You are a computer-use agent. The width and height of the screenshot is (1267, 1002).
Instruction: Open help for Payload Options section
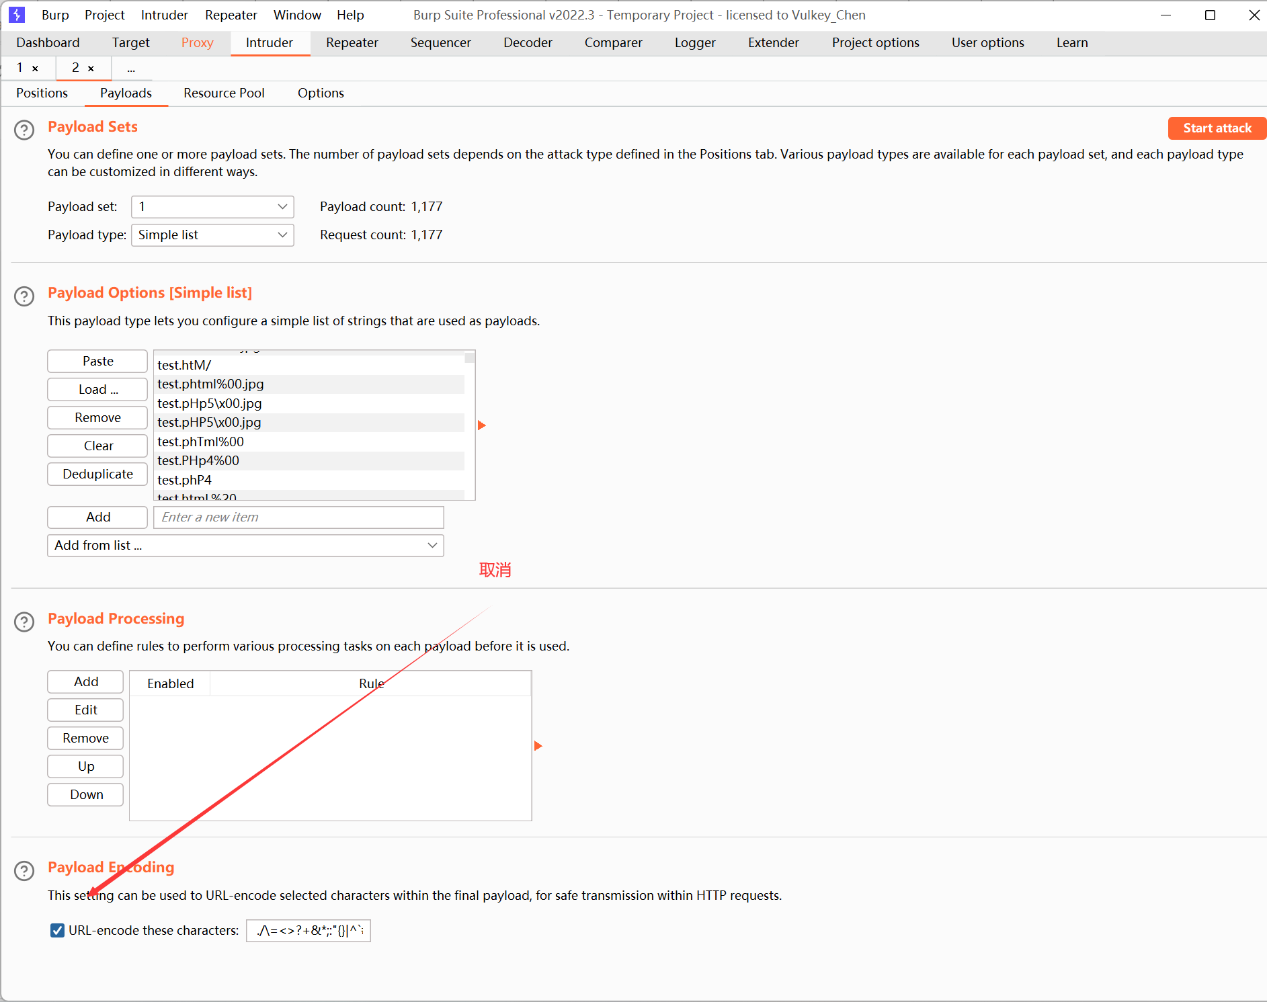pyautogui.click(x=24, y=296)
